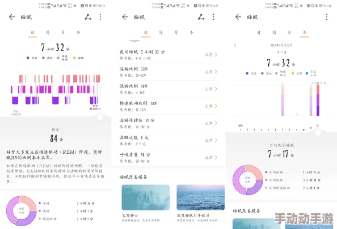Switch to the 年 tab on the metrics list screen
The height and width of the screenshot is (229, 337).
tap(191, 33)
